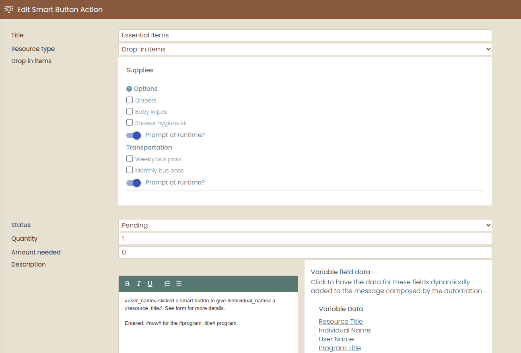Image resolution: width=521 pixels, height=353 pixels.
Task: Add the Program Title variable field
Action: [x=340, y=348]
